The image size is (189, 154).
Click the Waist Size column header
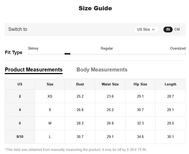click(x=110, y=84)
